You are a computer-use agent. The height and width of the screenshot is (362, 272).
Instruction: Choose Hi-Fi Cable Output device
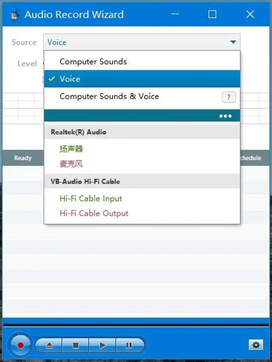pos(94,213)
